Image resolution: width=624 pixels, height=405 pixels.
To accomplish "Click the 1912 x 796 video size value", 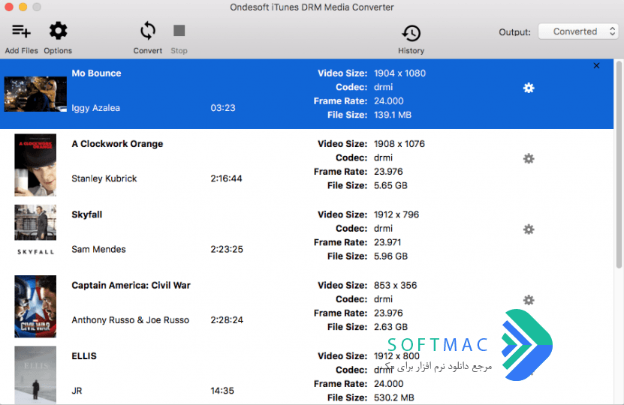I will [396, 214].
